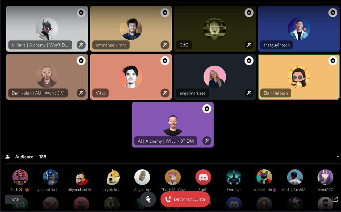Click the 'Elan Halpern' name label

276,93
